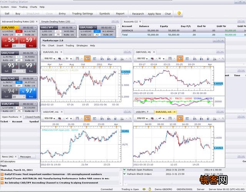Close the Advanced Dealing Rates (20) tab

[37, 22]
